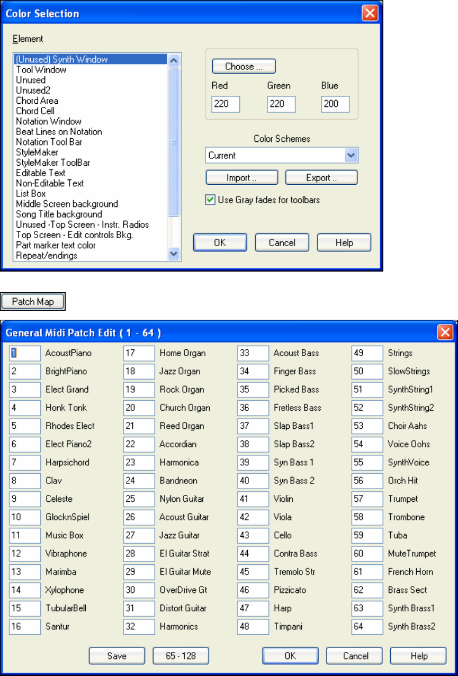Click the Element list scroll down arrow
The height and width of the screenshot is (676, 458).
pos(174,255)
